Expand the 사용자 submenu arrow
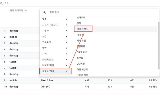Image resolution: width=160 pixels, height=95 pixels. point(66,31)
